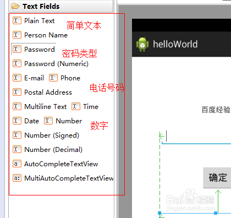Click the 确定 button in layout preview
Screen dimensions: 231x218
pos(217,178)
